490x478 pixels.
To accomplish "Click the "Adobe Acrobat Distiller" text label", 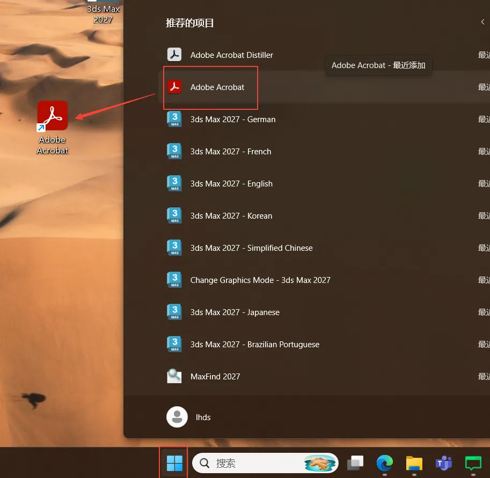I will pos(231,55).
